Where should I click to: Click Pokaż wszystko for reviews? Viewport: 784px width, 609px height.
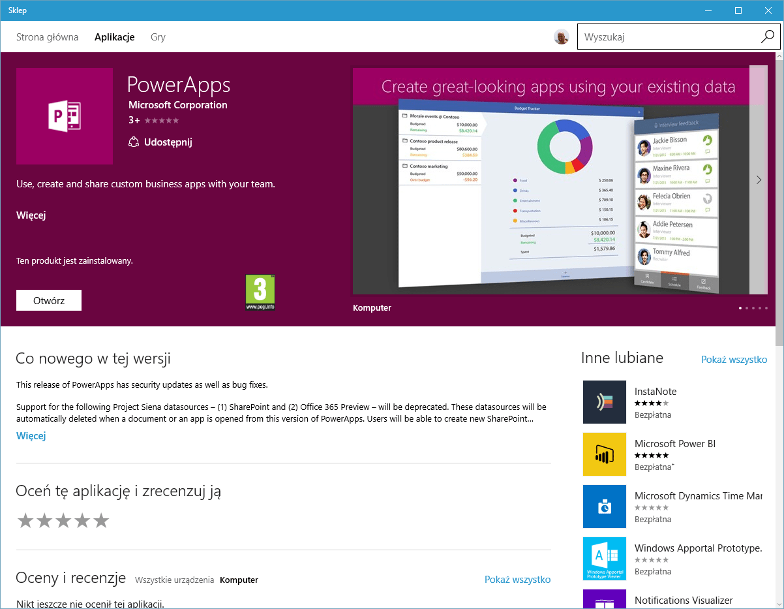tap(518, 580)
